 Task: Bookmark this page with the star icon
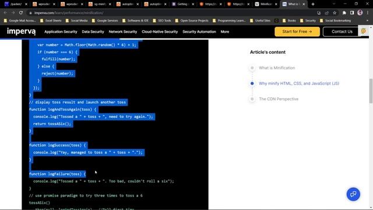[x=335, y=13]
